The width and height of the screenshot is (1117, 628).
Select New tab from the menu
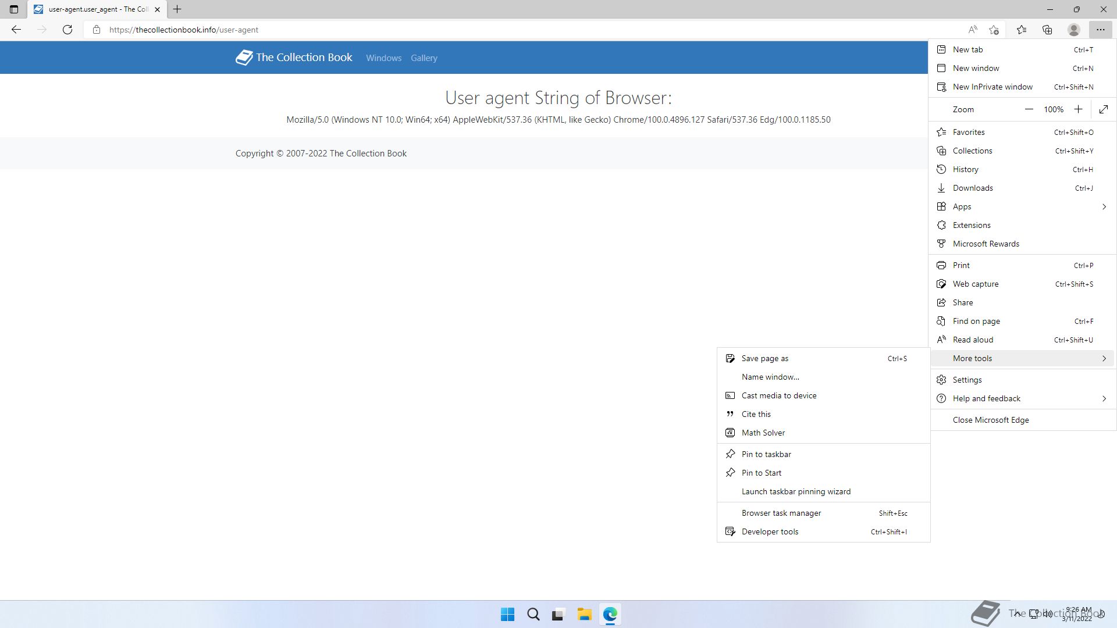pos(1022,49)
